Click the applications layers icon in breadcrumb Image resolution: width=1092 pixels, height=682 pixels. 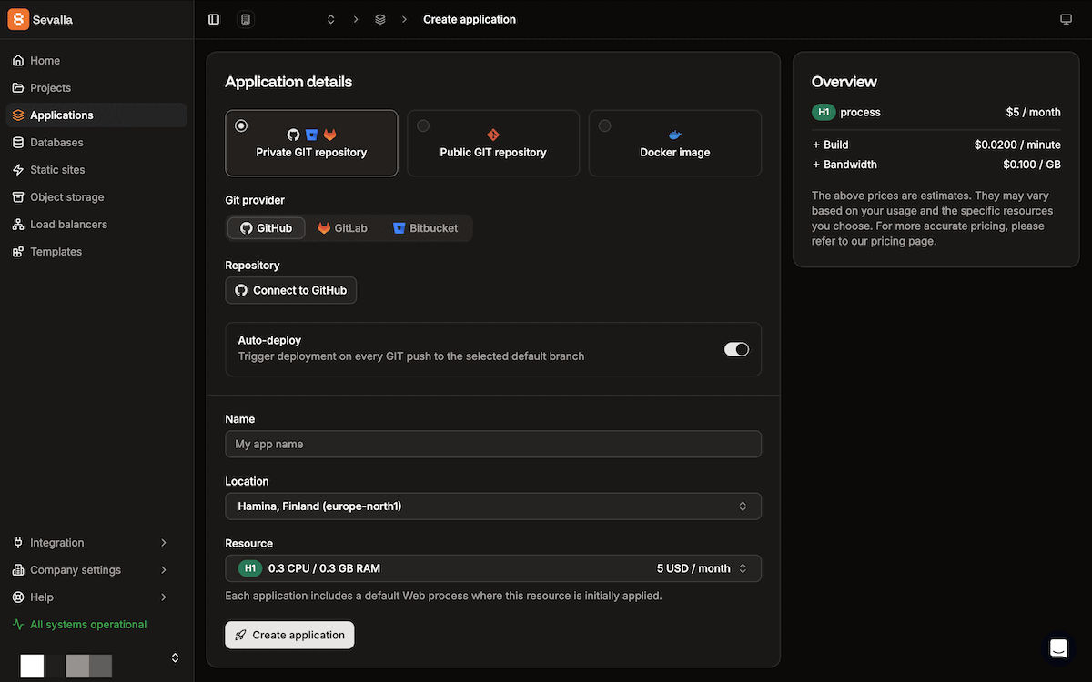click(380, 19)
